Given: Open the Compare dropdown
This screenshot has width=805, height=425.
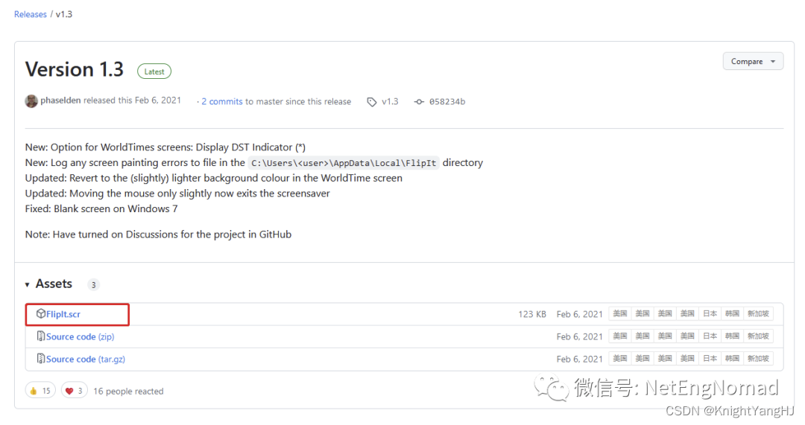Looking at the screenshot, I should 753,62.
